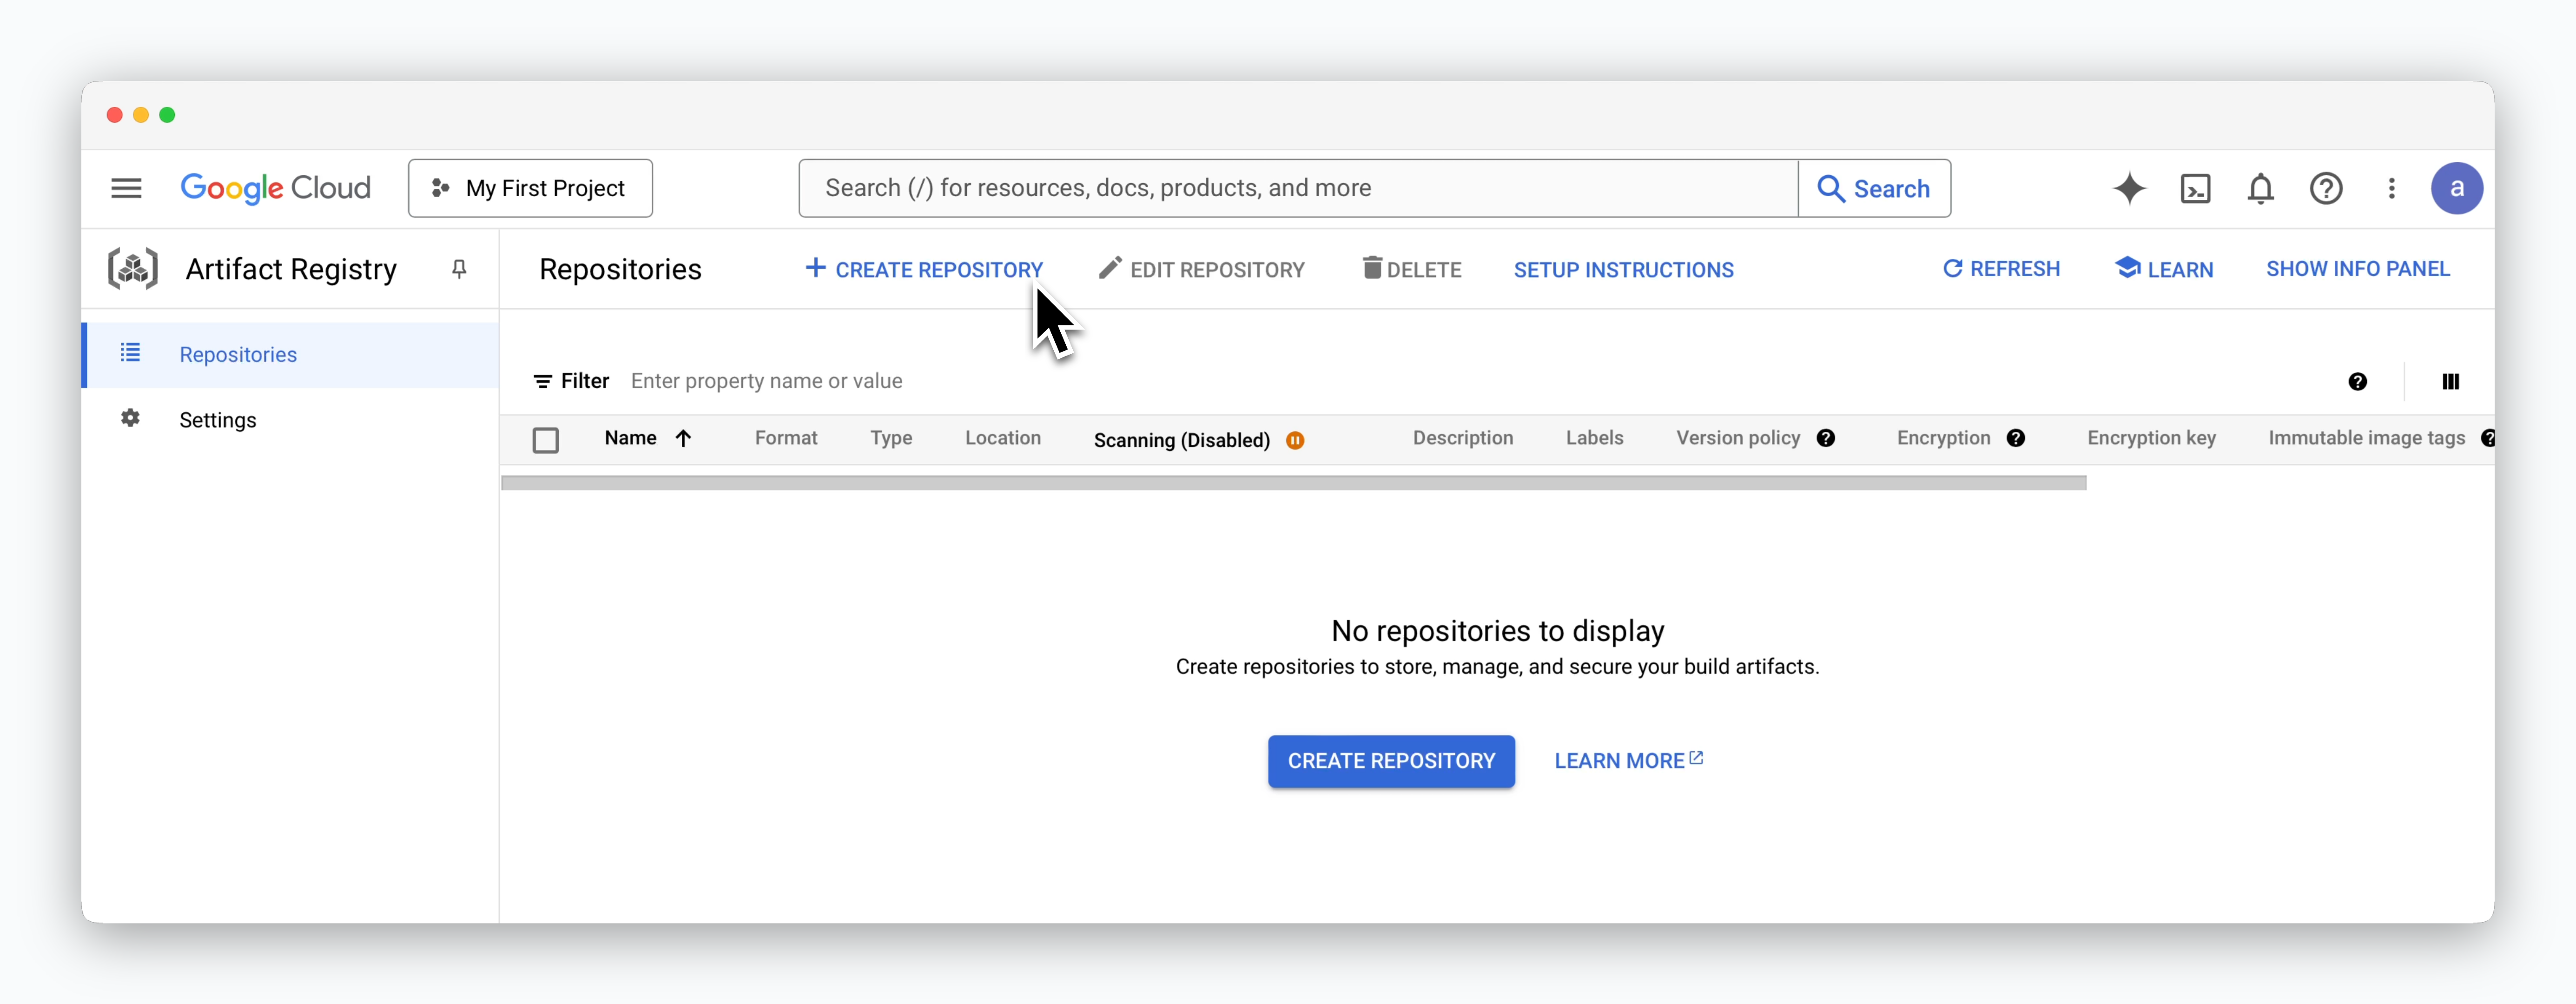2576x1004 pixels.
Task: Open Encryption help tooltip icon
Action: [2015, 438]
